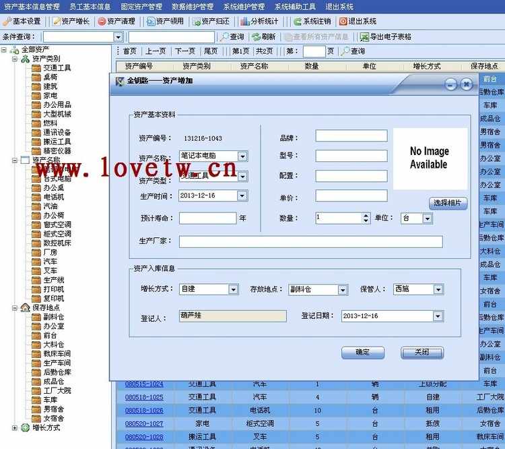Expand the 增长方式 tree branch
This screenshot has height=449, width=505.
click(x=15, y=428)
